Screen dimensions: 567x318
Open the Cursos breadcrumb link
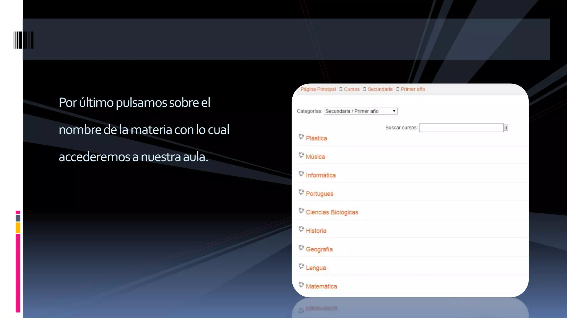click(x=352, y=89)
